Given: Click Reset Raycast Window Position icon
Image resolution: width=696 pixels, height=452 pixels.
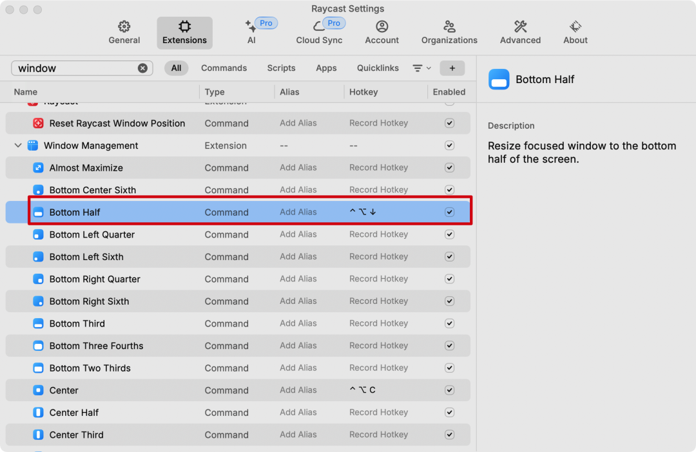Looking at the screenshot, I should pyautogui.click(x=38, y=124).
